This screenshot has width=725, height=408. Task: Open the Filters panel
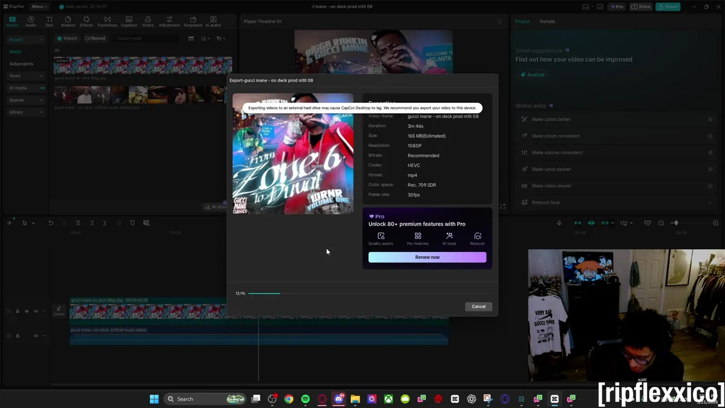148,22
